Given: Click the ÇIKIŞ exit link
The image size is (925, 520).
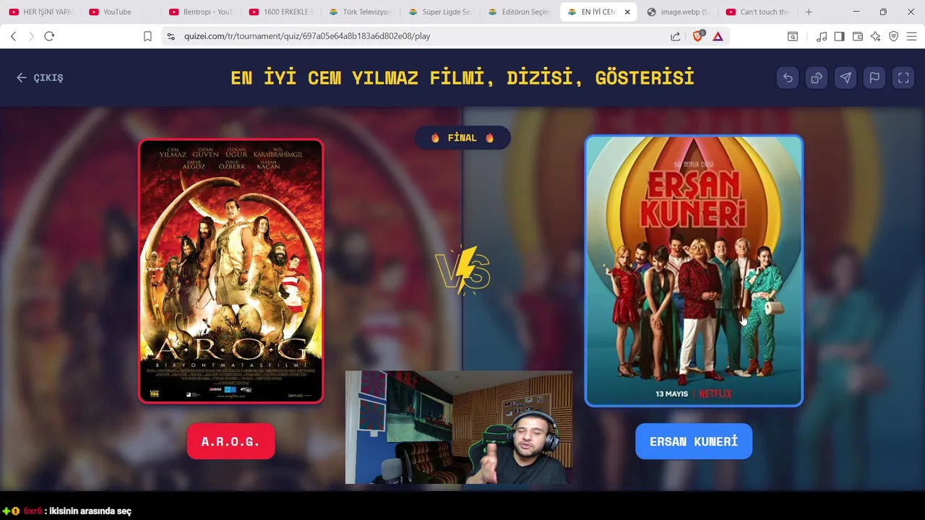Looking at the screenshot, I should [x=40, y=78].
